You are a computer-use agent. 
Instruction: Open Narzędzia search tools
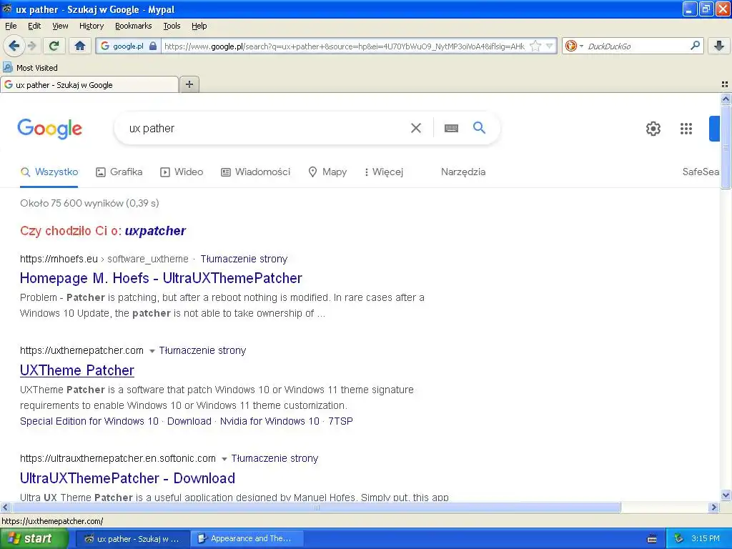click(x=463, y=172)
